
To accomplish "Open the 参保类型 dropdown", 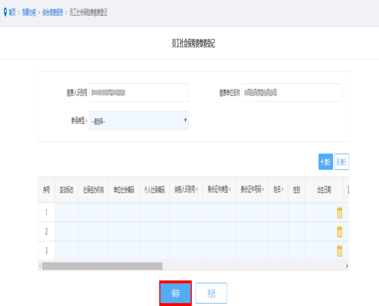I will [138, 120].
